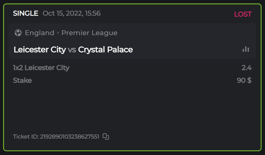265x155 pixels.
Task: Click the Stake label
Action: pyautogui.click(x=22, y=80)
